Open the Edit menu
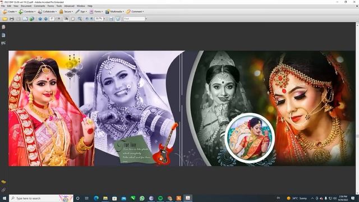The width and height of the screenshot is (359, 202). point(9,6)
